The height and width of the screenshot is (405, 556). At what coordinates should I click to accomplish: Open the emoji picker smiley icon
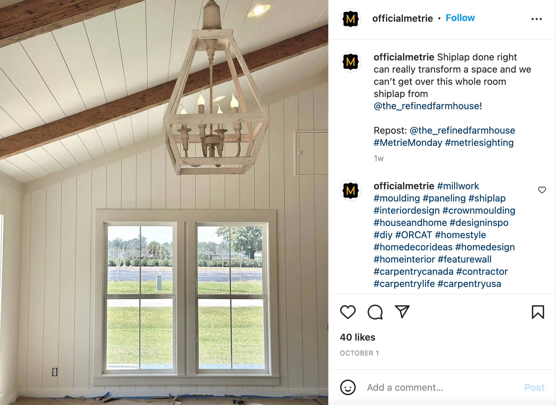[x=348, y=387]
